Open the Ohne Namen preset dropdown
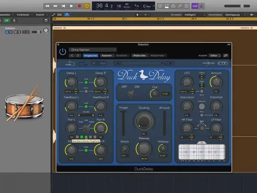Viewport: 257px width, 193px height. pyautogui.click(x=93, y=50)
